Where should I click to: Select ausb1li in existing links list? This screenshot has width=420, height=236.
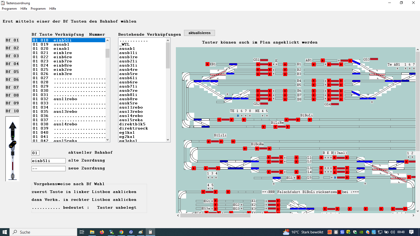[142, 53]
